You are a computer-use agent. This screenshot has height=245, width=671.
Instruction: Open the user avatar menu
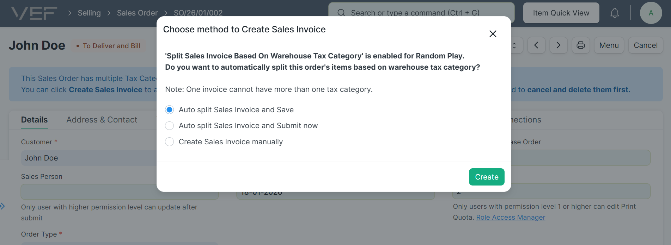coord(651,13)
